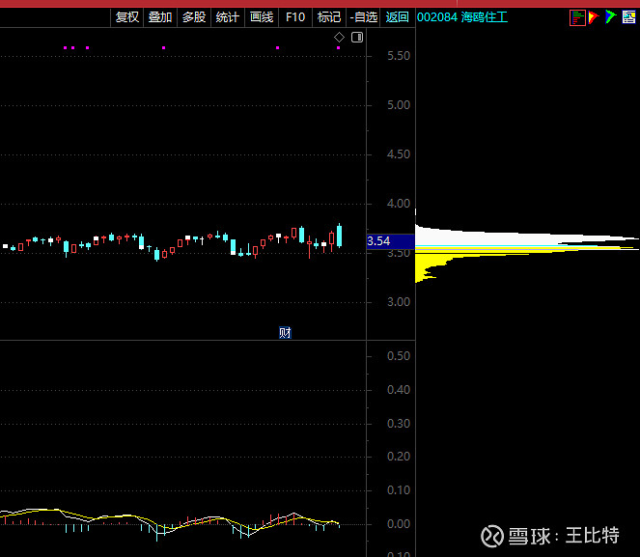Image resolution: width=640 pixels, height=557 pixels.
Task: Click the 返回 return button
Action: pyautogui.click(x=397, y=17)
